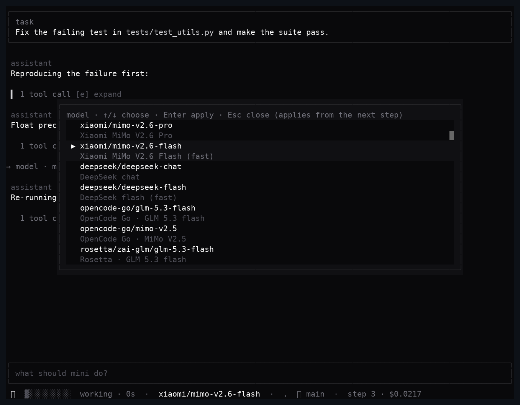Click the 'working · 0s' status text
Image resolution: width=520 pixels, height=405 pixels.
[107, 394]
